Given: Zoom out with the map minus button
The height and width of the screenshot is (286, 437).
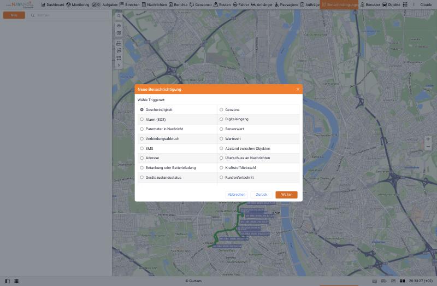Looking at the screenshot, I should (428, 147).
